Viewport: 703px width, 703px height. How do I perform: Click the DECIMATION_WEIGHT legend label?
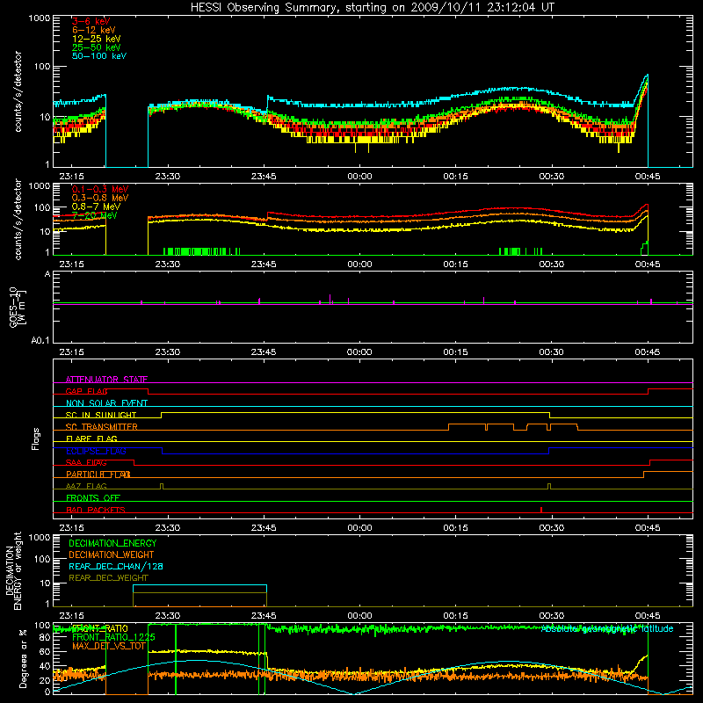pyautogui.click(x=112, y=554)
